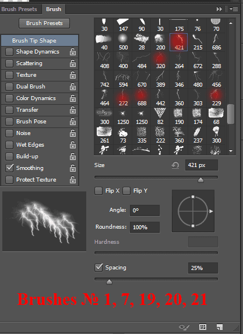Click the lock icon beside Transfer
The height and width of the screenshot is (334, 243).
[73, 110]
